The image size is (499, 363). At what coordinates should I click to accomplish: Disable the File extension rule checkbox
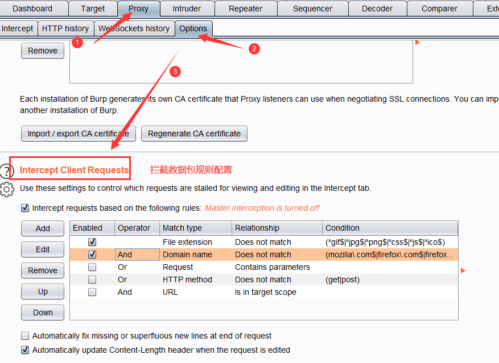point(92,242)
